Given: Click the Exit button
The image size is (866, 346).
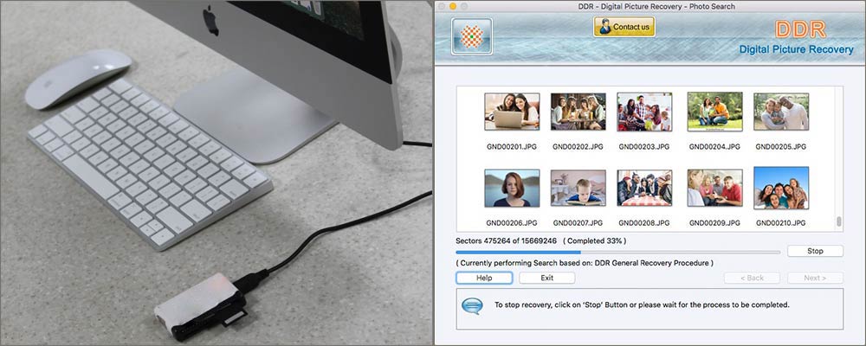Looking at the screenshot, I should [546, 278].
